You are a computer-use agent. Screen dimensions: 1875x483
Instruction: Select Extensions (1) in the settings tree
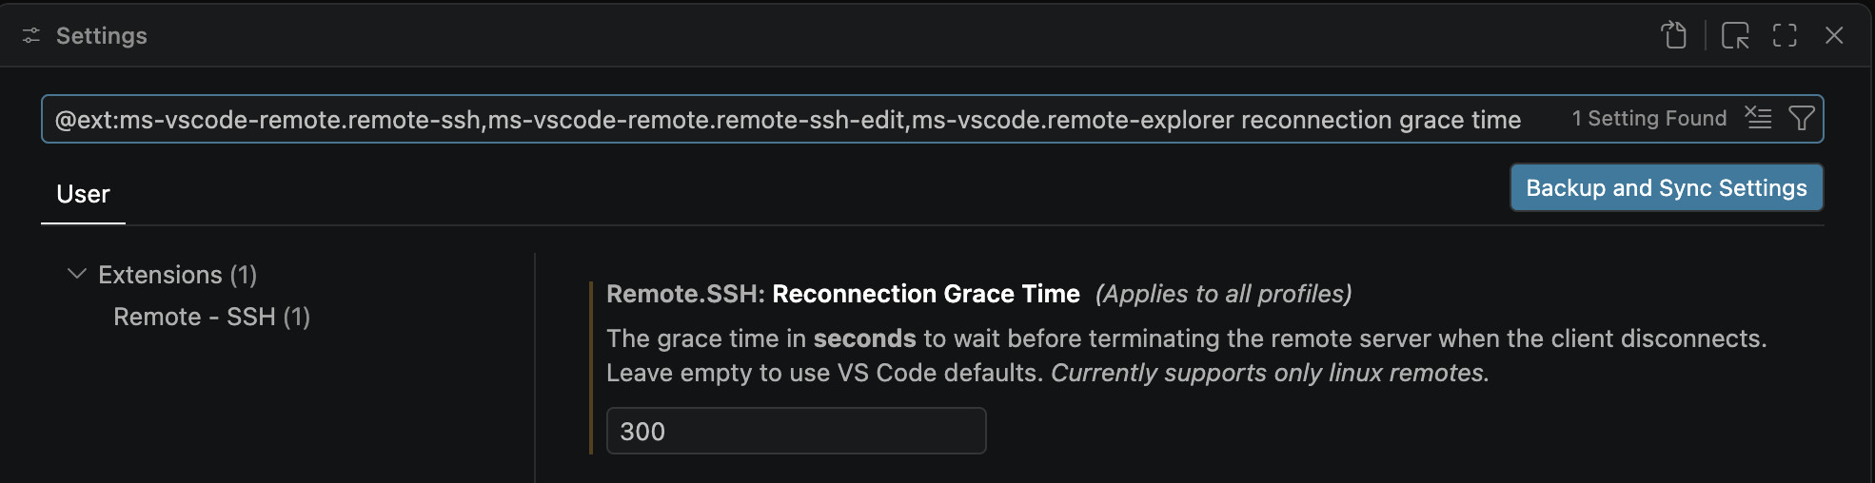click(x=177, y=275)
